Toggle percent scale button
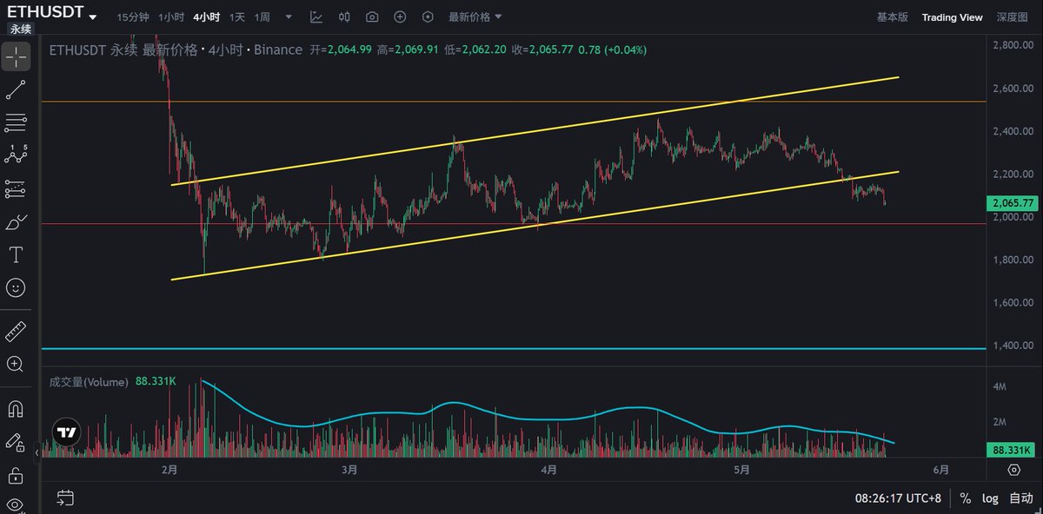The height and width of the screenshot is (514, 1043). 965,498
